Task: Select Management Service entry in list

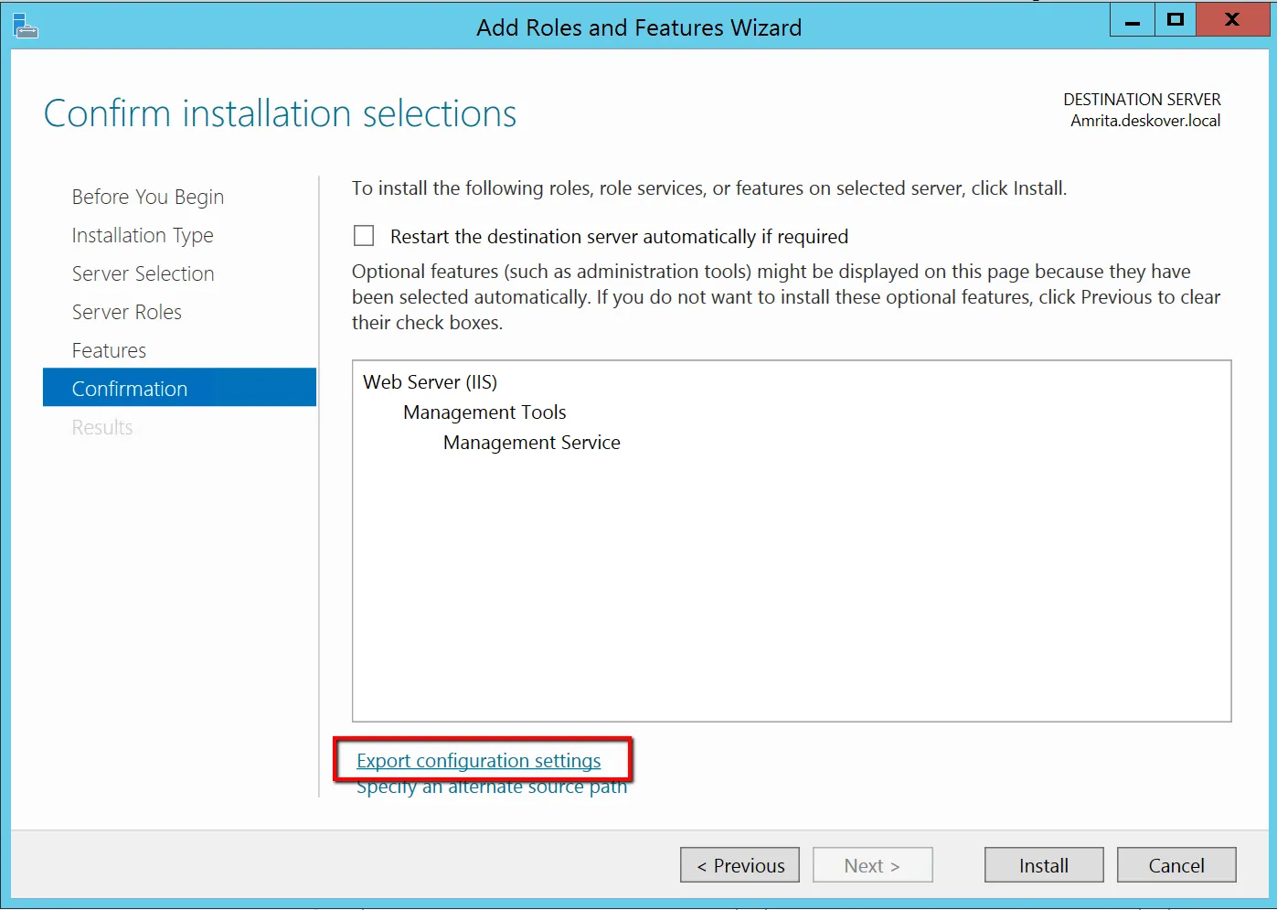Action: point(532,442)
